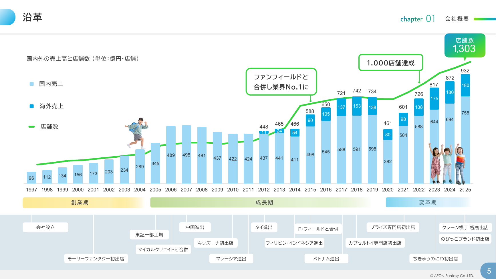Click the 932 total above the 2025 bar
This screenshot has width=496, height=279.
point(465,71)
